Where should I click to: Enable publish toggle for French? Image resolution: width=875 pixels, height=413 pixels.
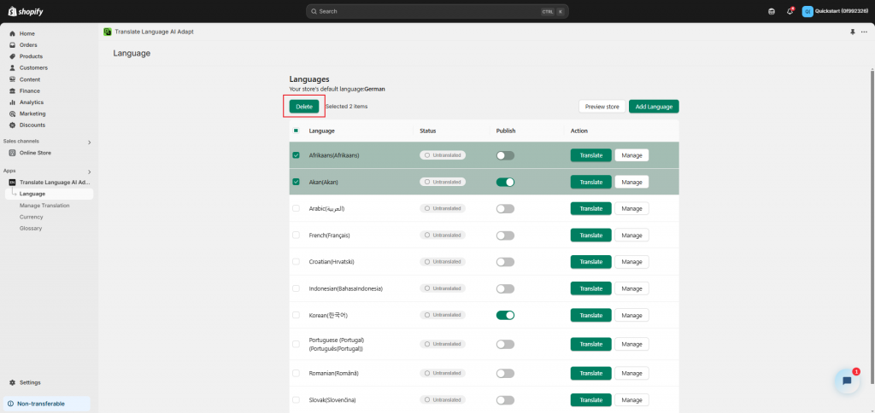click(505, 236)
